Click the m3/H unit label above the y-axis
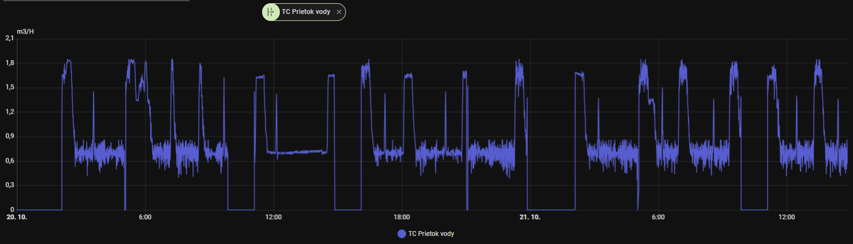The height and width of the screenshot is (244, 853). [x=25, y=32]
